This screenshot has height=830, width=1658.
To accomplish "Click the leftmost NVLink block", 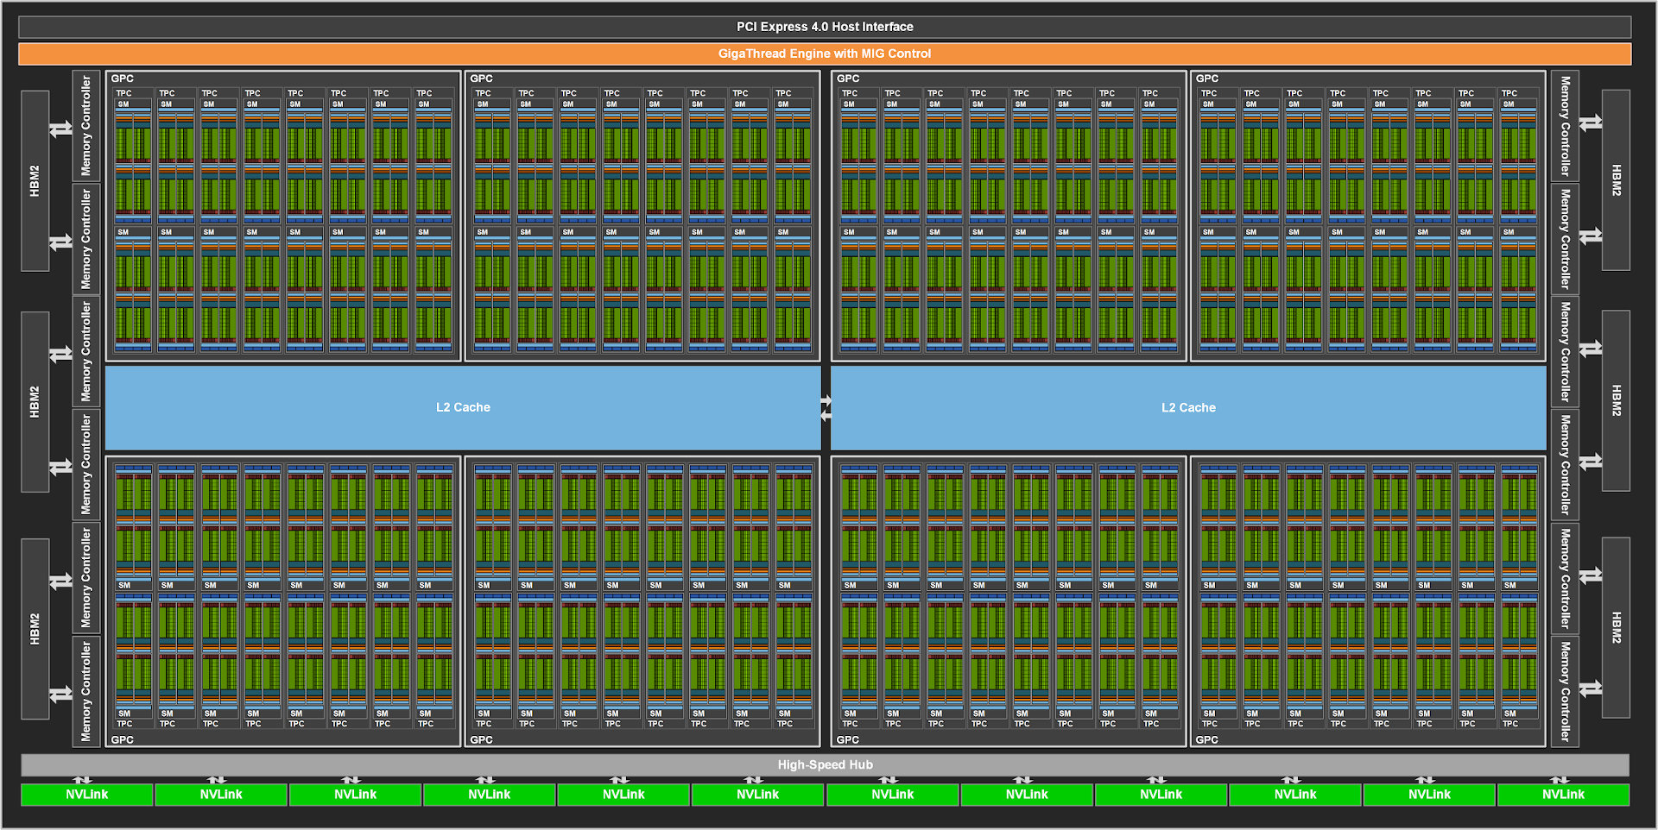I will click(87, 795).
